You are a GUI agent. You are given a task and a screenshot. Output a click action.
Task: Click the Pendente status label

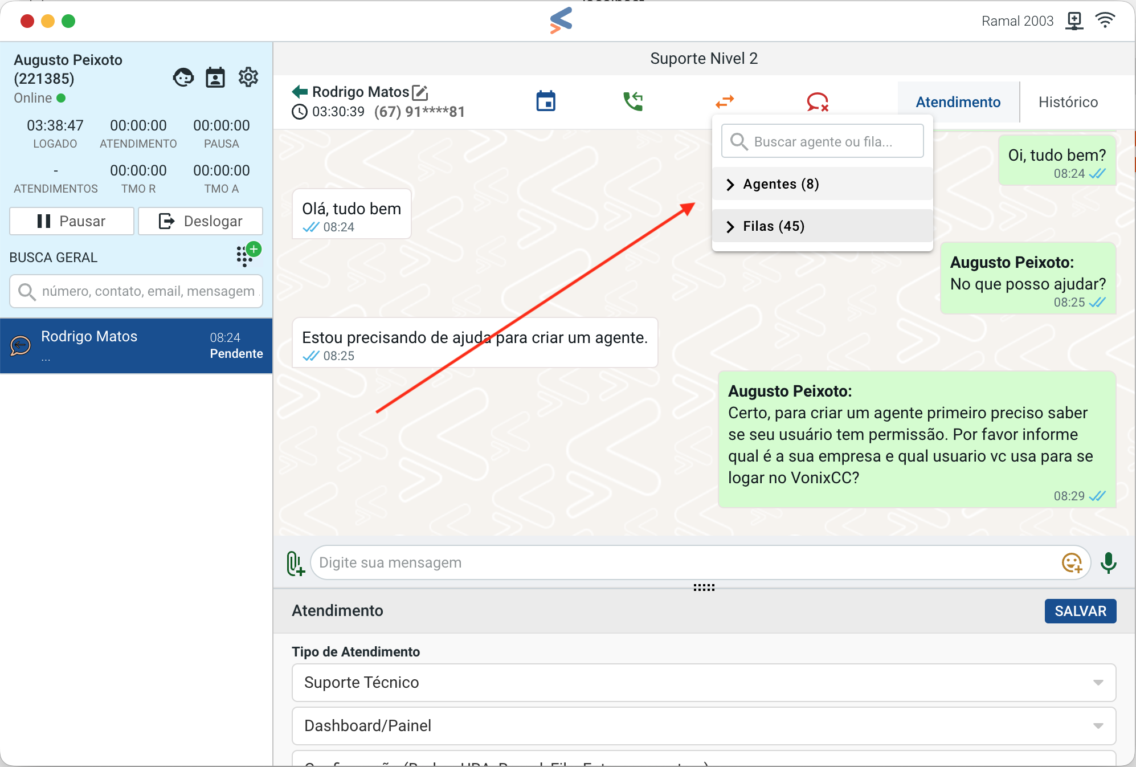pyautogui.click(x=236, y=354)
